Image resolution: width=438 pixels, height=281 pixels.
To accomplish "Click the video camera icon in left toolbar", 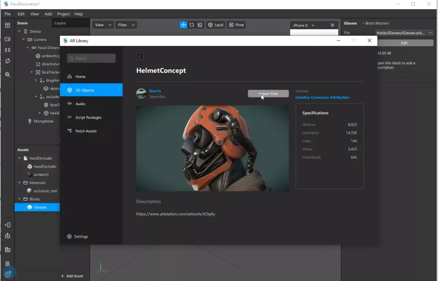I will click(7, 39).
